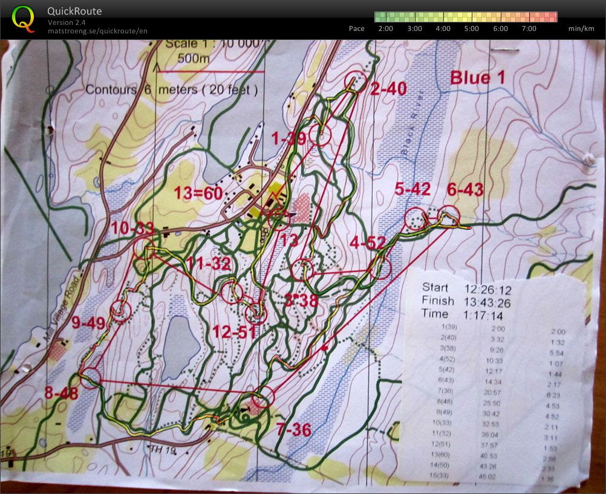606x494 pixels.
Task: Click the Start 12:26:12 line
Action: pos(467,289)
